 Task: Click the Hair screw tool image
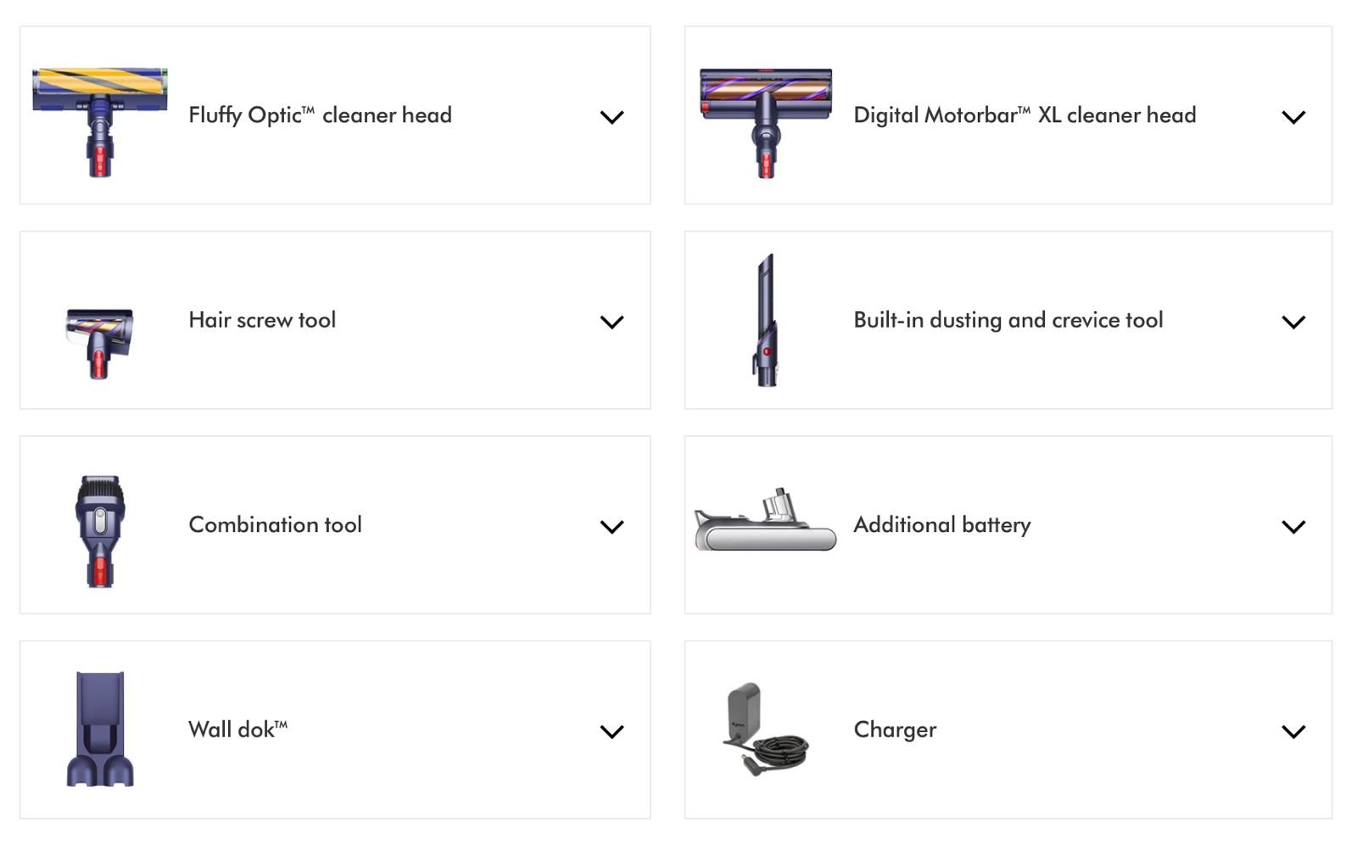tap(99, 341)
